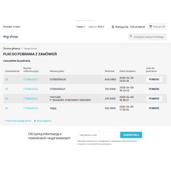Click the user account icon
171x171 pixels.
point(113,26)
